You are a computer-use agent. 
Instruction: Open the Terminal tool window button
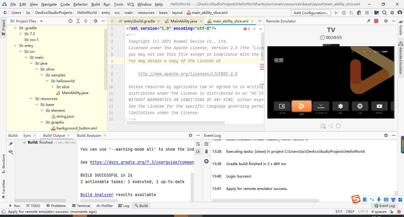pyautogui.click(x=81, y=206)
